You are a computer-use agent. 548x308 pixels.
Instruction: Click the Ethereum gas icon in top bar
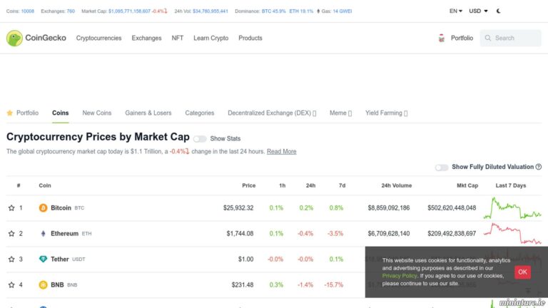(x=318, y=11)
